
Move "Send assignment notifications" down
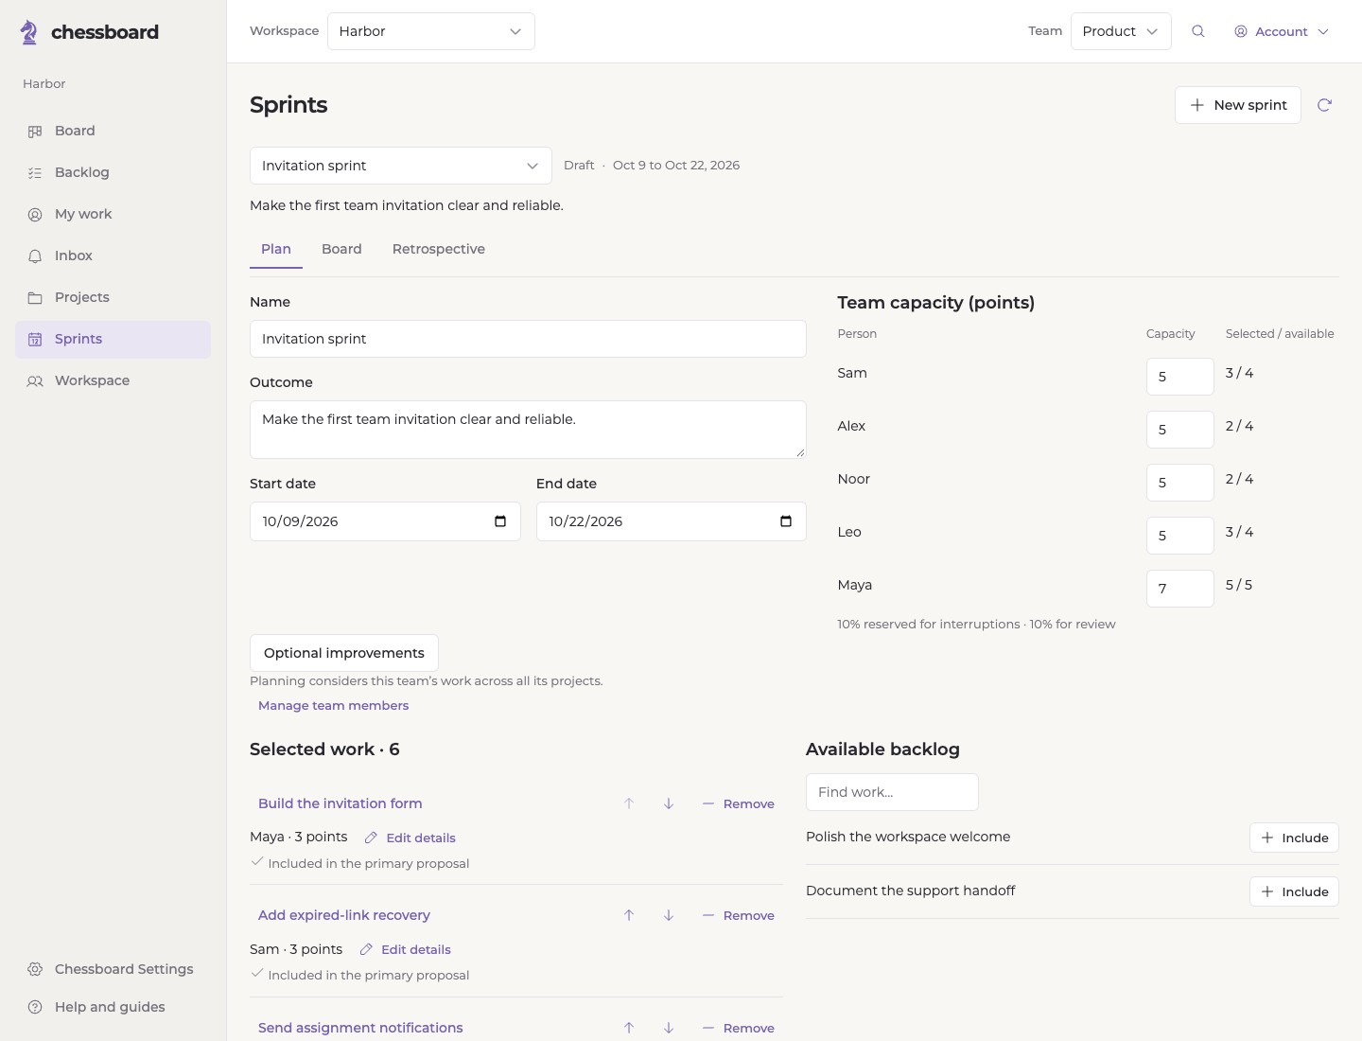coord(669,1028)
